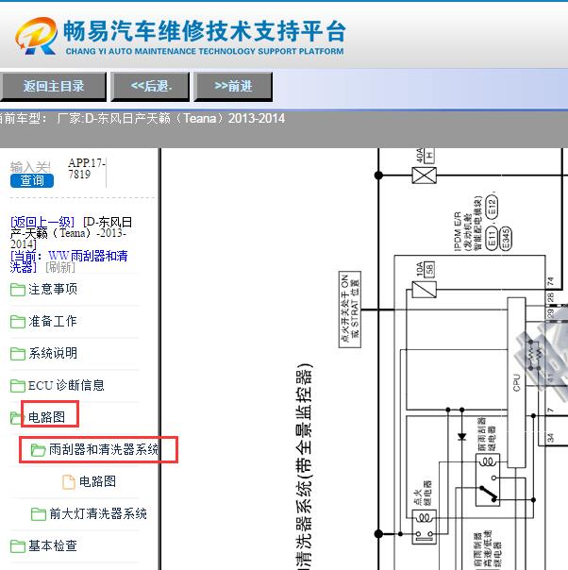
Task: Open the 电路图 document under wiper system
Action: (97, 481)
